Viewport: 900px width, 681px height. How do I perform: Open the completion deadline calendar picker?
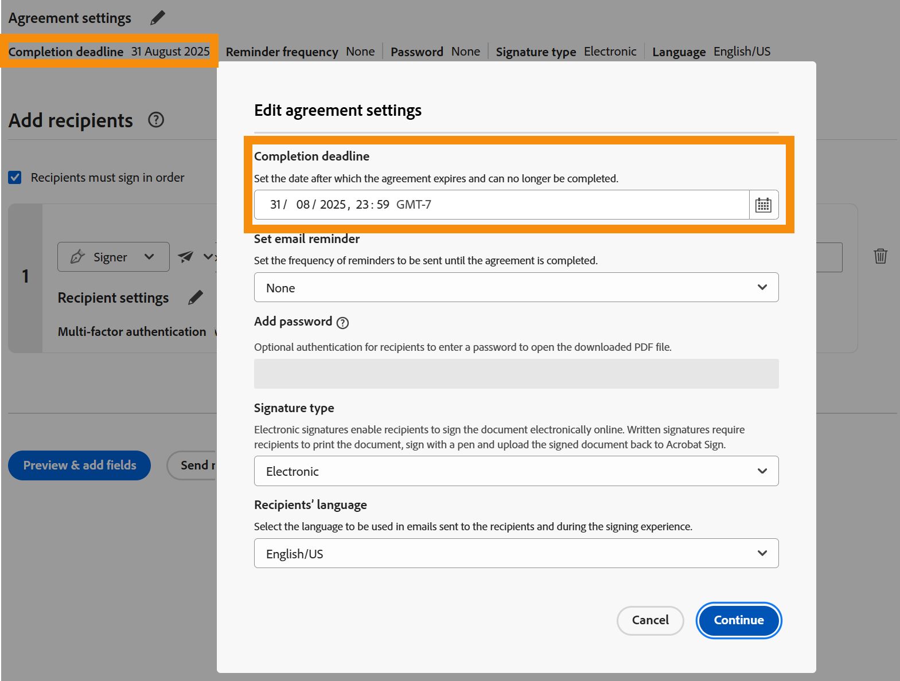(763, 205)
